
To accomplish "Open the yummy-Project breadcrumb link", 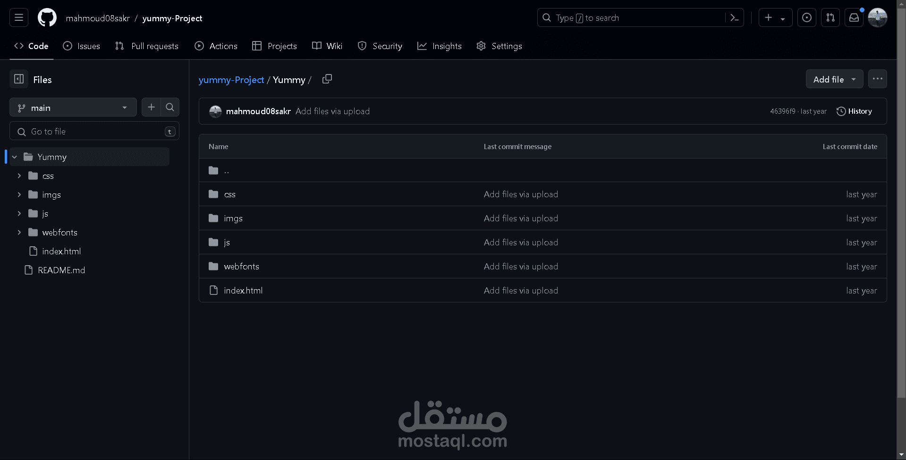I will (x=231, y=80).
